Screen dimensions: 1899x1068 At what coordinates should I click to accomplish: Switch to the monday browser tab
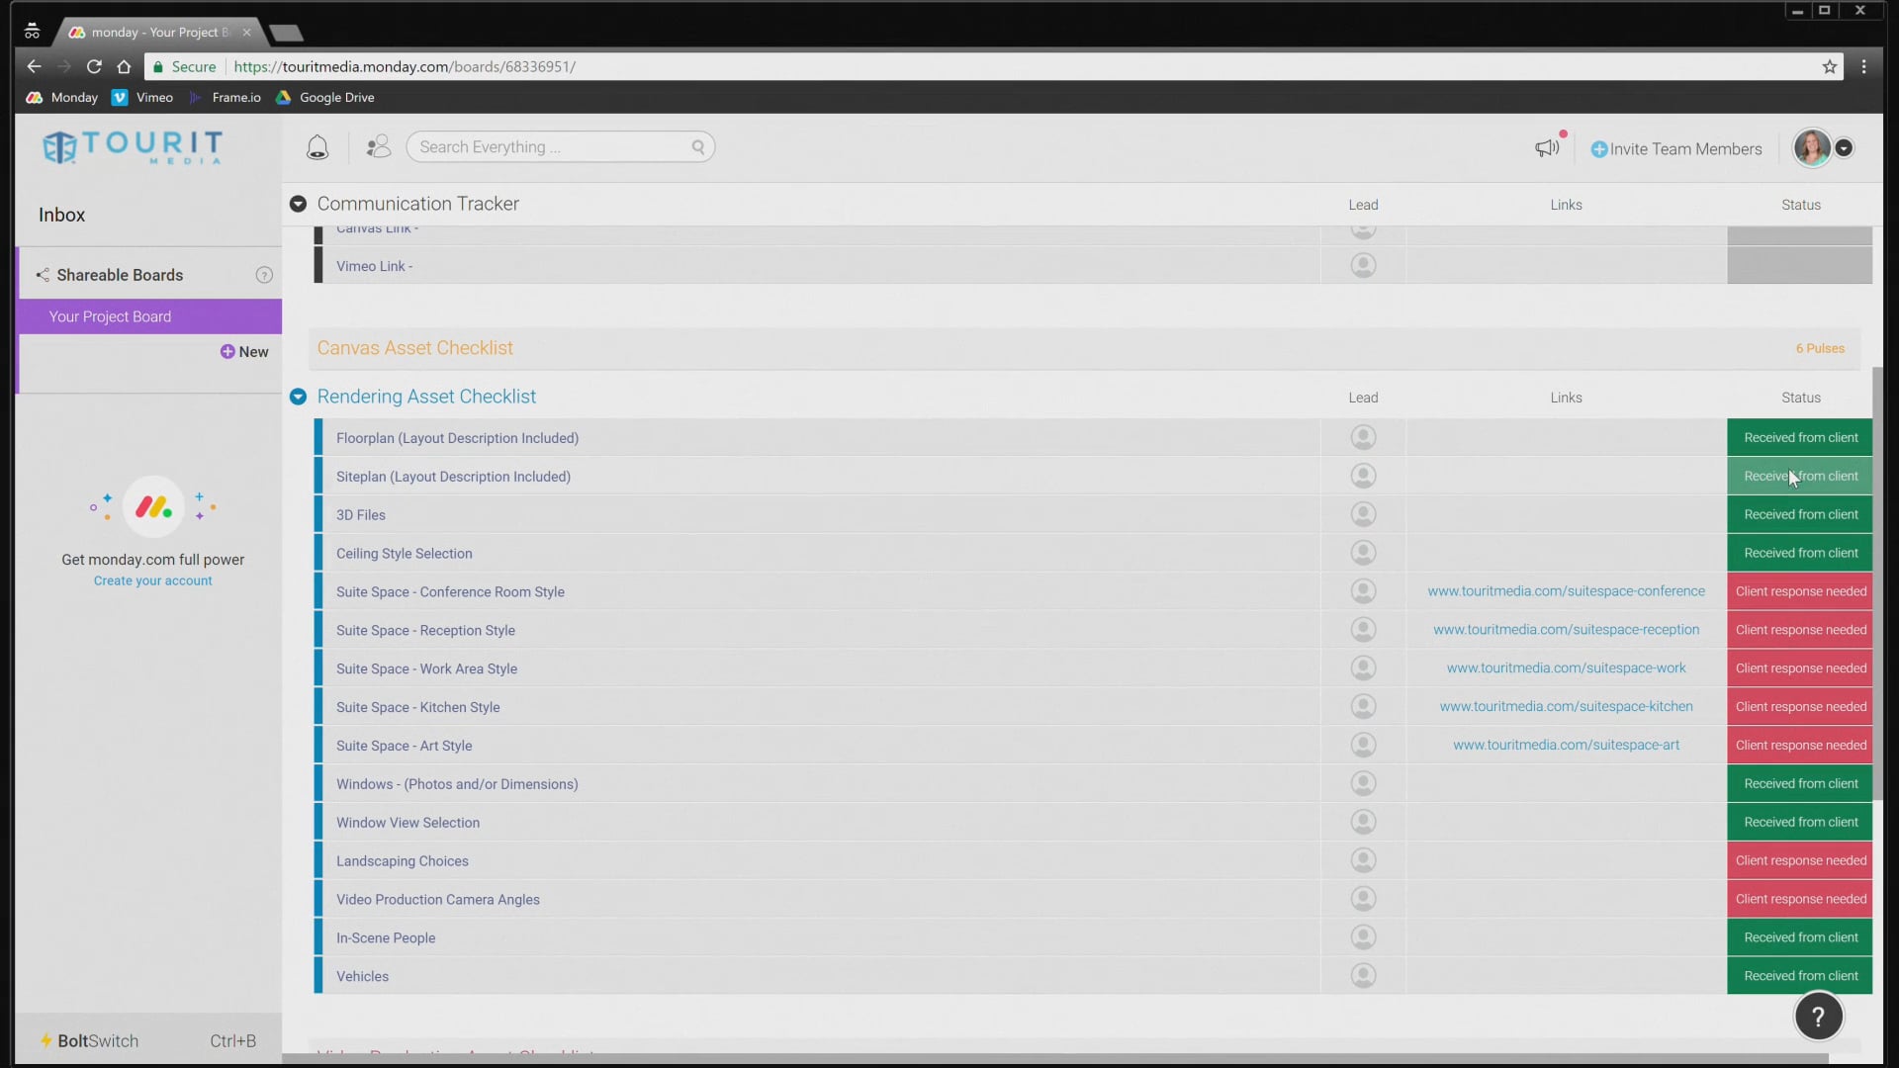[160, 32]
